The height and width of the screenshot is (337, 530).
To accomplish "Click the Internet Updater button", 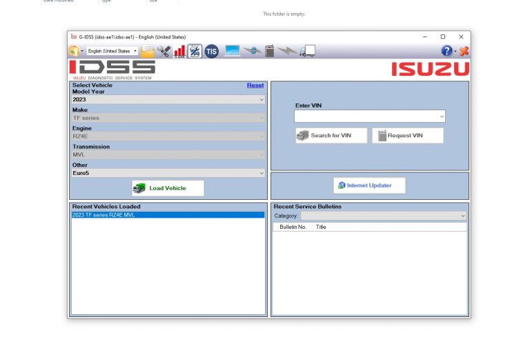I will point(369,185).
